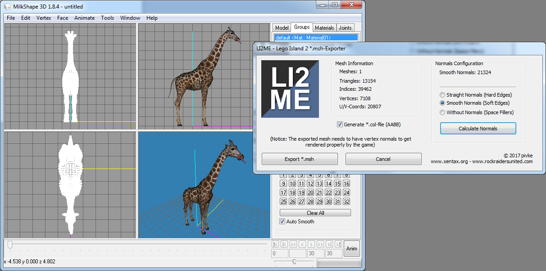
Task: Step one frame back (<) button
Action: 302,244
